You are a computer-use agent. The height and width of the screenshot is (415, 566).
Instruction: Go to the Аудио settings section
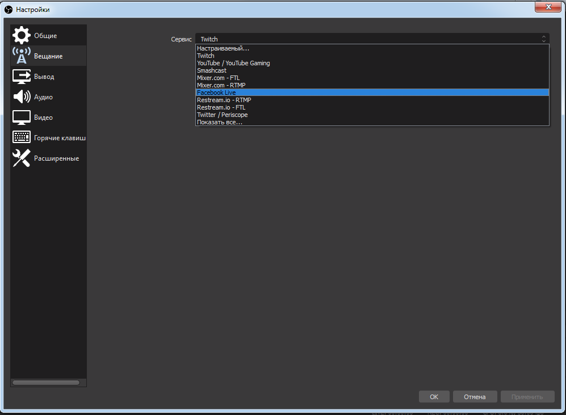pyautogui.click(x=49, y=97)
